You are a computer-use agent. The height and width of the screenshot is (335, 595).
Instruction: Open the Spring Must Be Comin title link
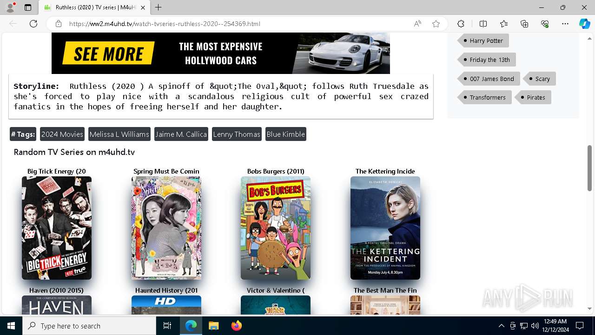pos(166,171)
